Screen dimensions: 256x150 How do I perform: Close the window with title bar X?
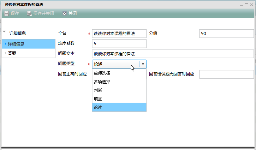252,5
